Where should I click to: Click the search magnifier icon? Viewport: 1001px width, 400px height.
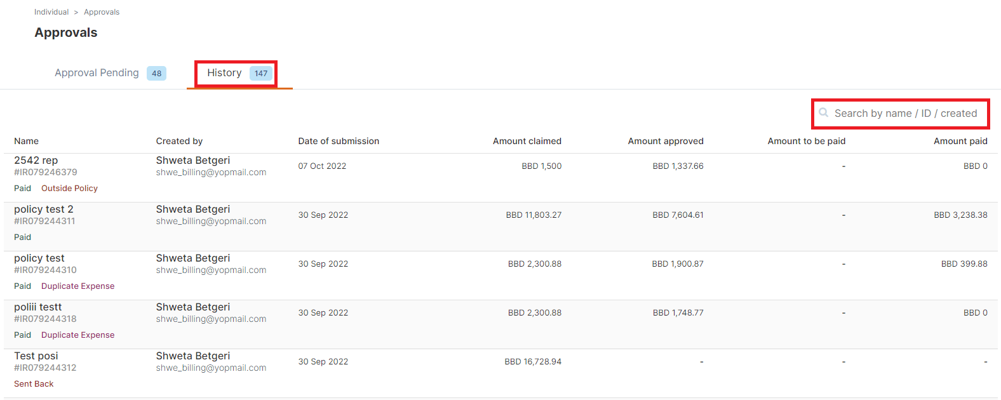823,113
